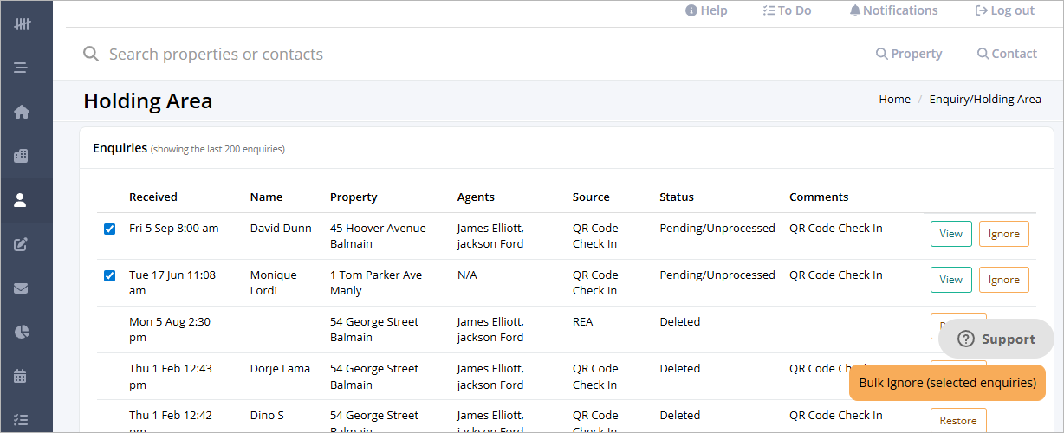This screenshot has width=1064, height=433.
Task: Click the Log out link
Action: (x=1004, y=10)
